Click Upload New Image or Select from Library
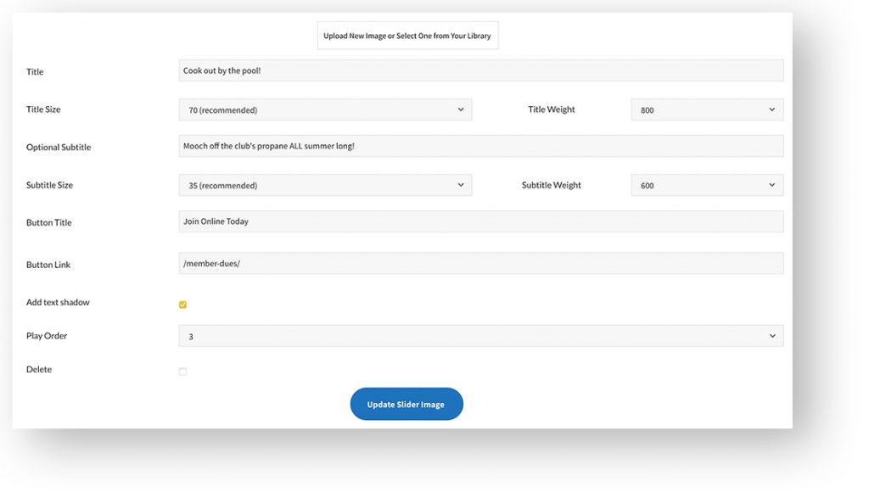Image resolution: width=869 pixels, height=498 pixels. click(x=407, y=36)
